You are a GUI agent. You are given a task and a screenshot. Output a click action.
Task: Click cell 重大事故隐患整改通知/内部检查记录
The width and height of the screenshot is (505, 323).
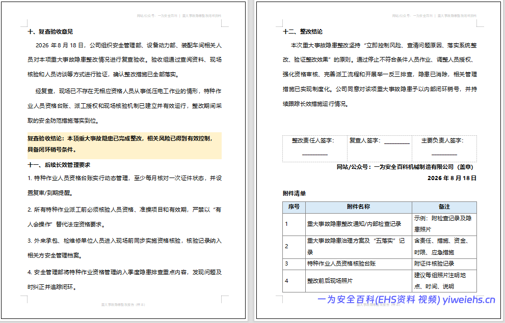[358, 224]
